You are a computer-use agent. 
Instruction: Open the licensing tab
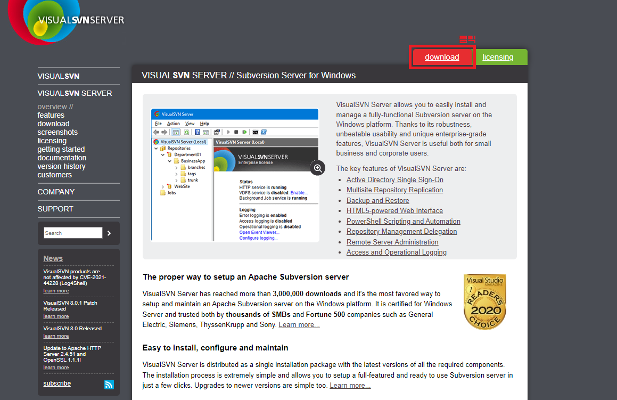498,57
